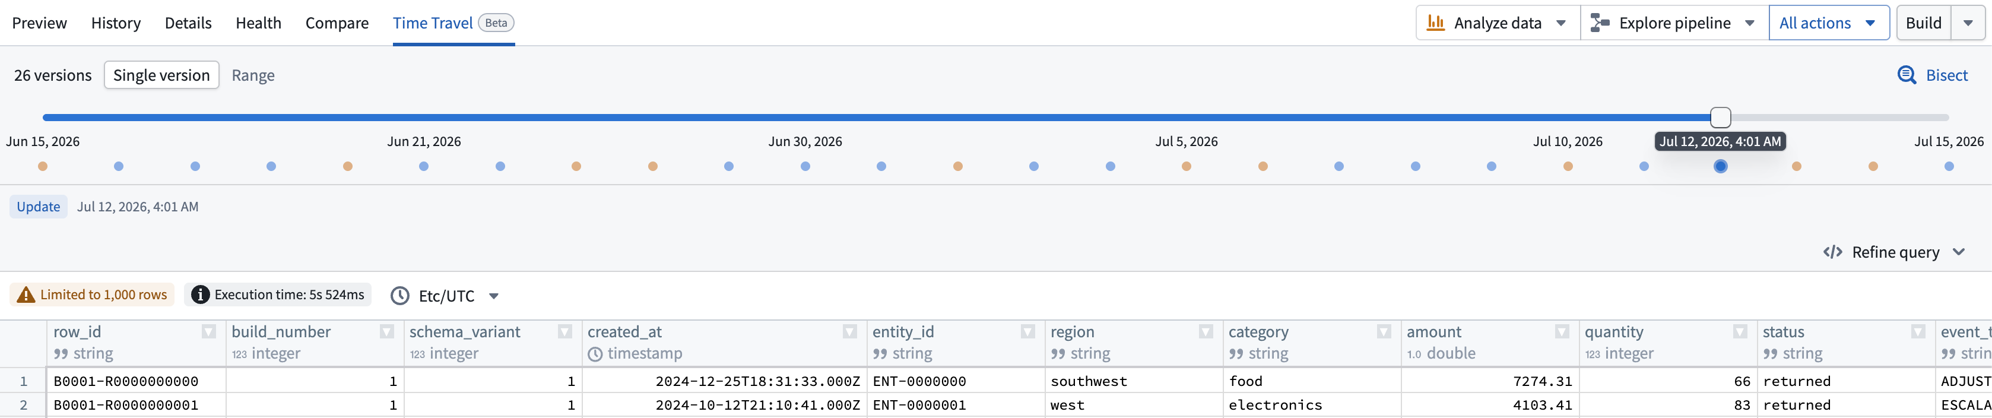Click the Execution time badge

(278, 295)
